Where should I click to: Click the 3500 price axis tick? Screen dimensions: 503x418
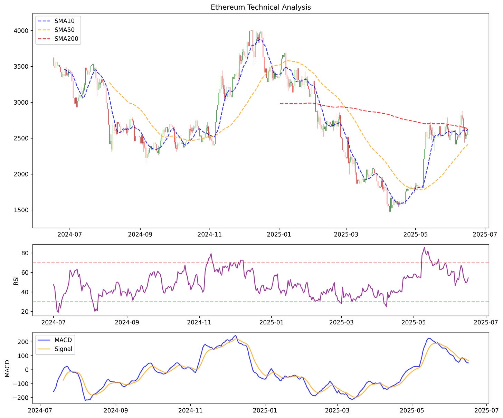click(x=21, y=67)
